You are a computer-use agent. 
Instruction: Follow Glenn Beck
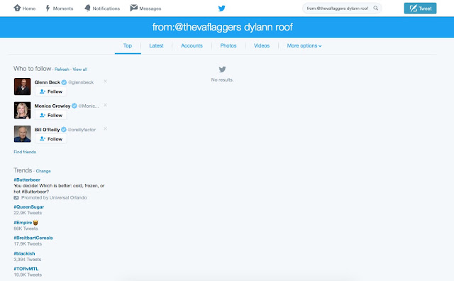coord(51,92)
